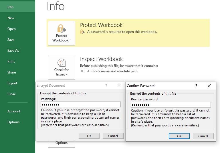
Task: Click the Protect Workbook lock icon
Action: [x=62, y=29]
